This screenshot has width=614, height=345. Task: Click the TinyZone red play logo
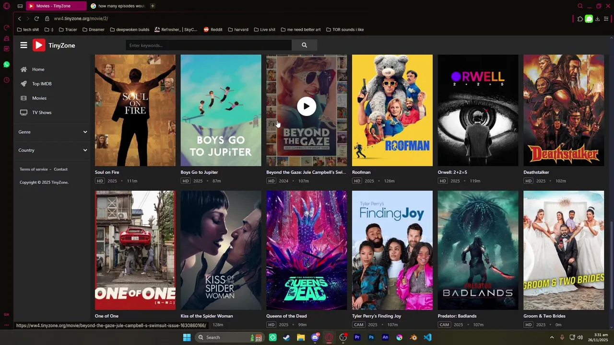tap(38, 45)
